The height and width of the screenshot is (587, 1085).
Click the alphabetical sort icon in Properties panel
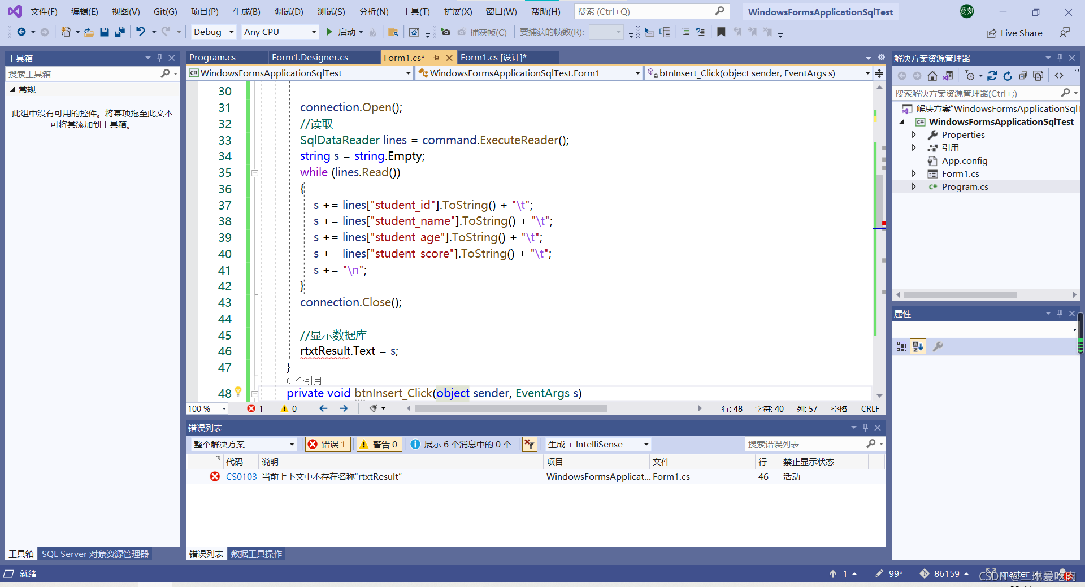pyautogui.click(x=918, y=346)
